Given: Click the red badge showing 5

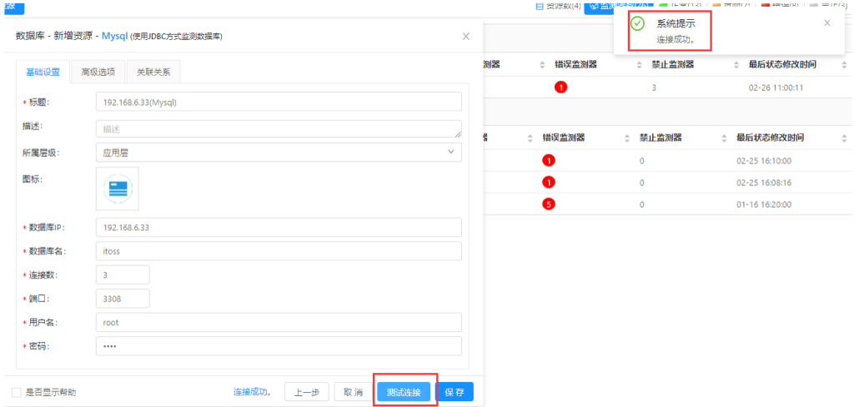Looking at the screenshot, I should [549, 203].
